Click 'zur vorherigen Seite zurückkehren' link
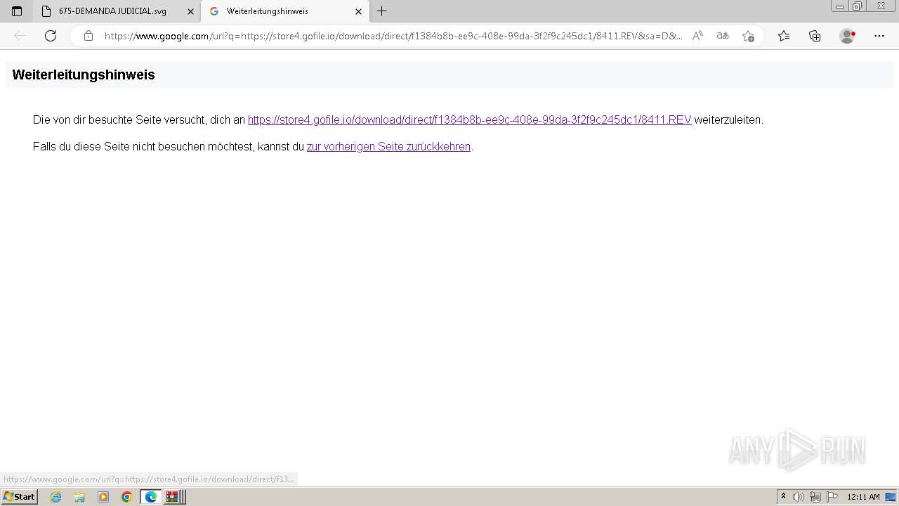The height and width of the screenshot is (506, 899). point(388,147)
